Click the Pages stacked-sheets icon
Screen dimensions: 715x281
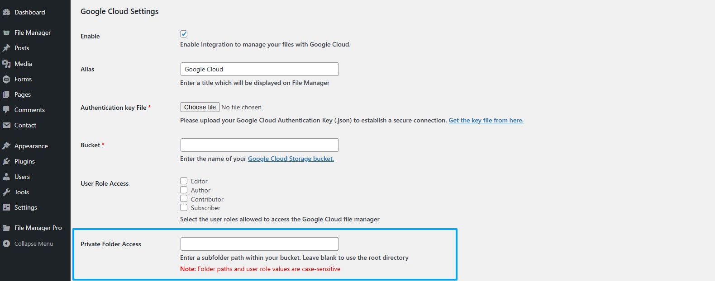click(6, 94)
